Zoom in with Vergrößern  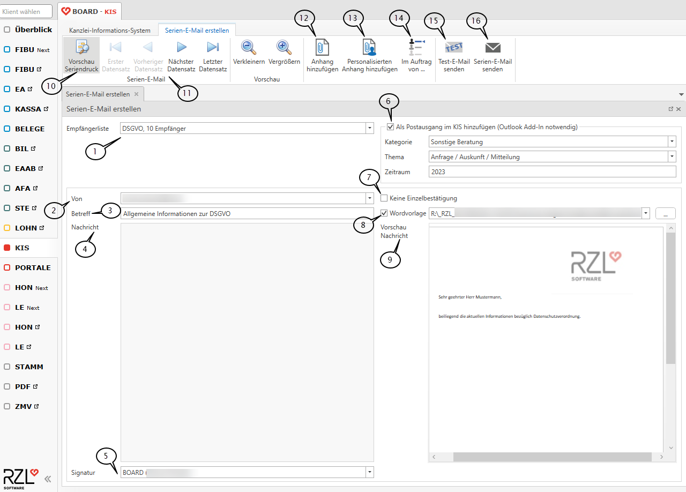pyautogui.click(x=284, y=48)
